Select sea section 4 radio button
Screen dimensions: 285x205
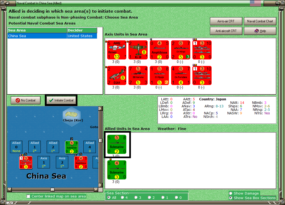click(122, 197)
